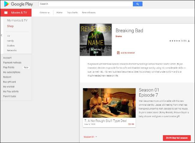This screenshot has width=195, height=143.
Task: Open TV category in sidebar
Action: point(8,36)
